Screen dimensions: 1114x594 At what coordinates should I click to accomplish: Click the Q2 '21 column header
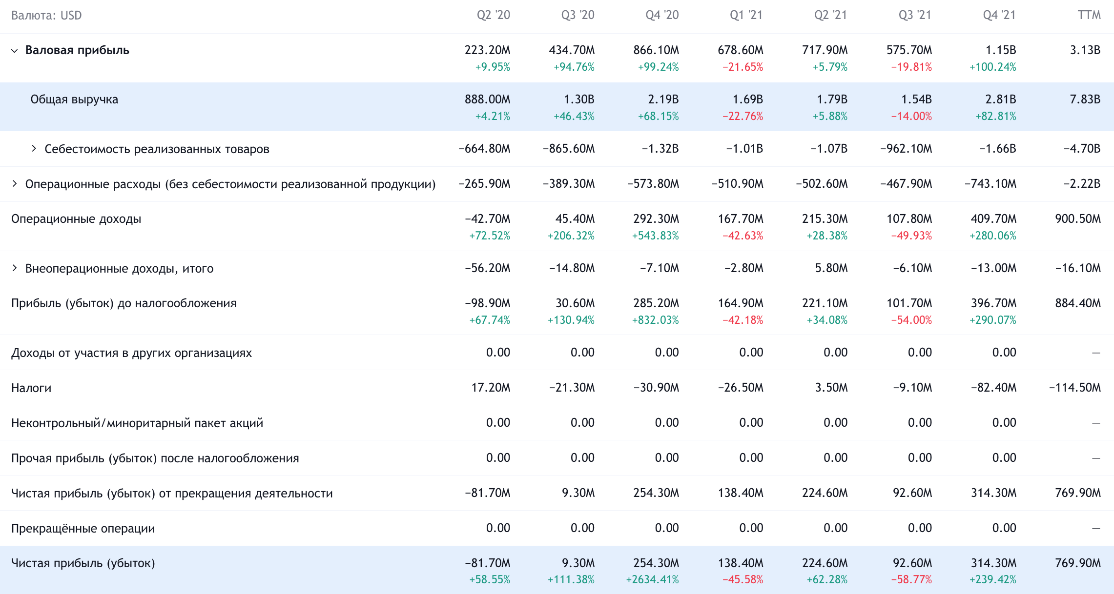coord(831,15)
